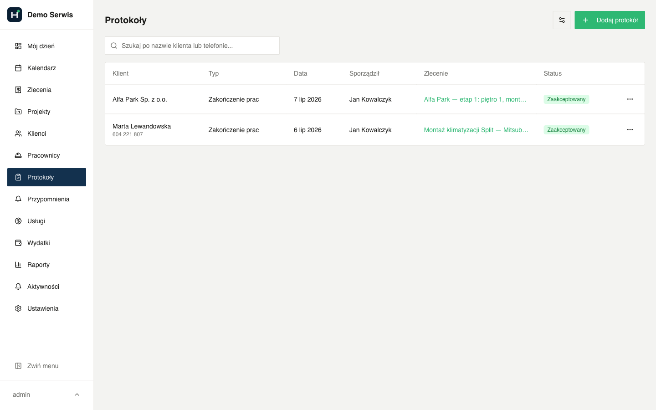Open actions menu for Alfa Park row
This screenshot has width=656, height=410.
(630, 99)
